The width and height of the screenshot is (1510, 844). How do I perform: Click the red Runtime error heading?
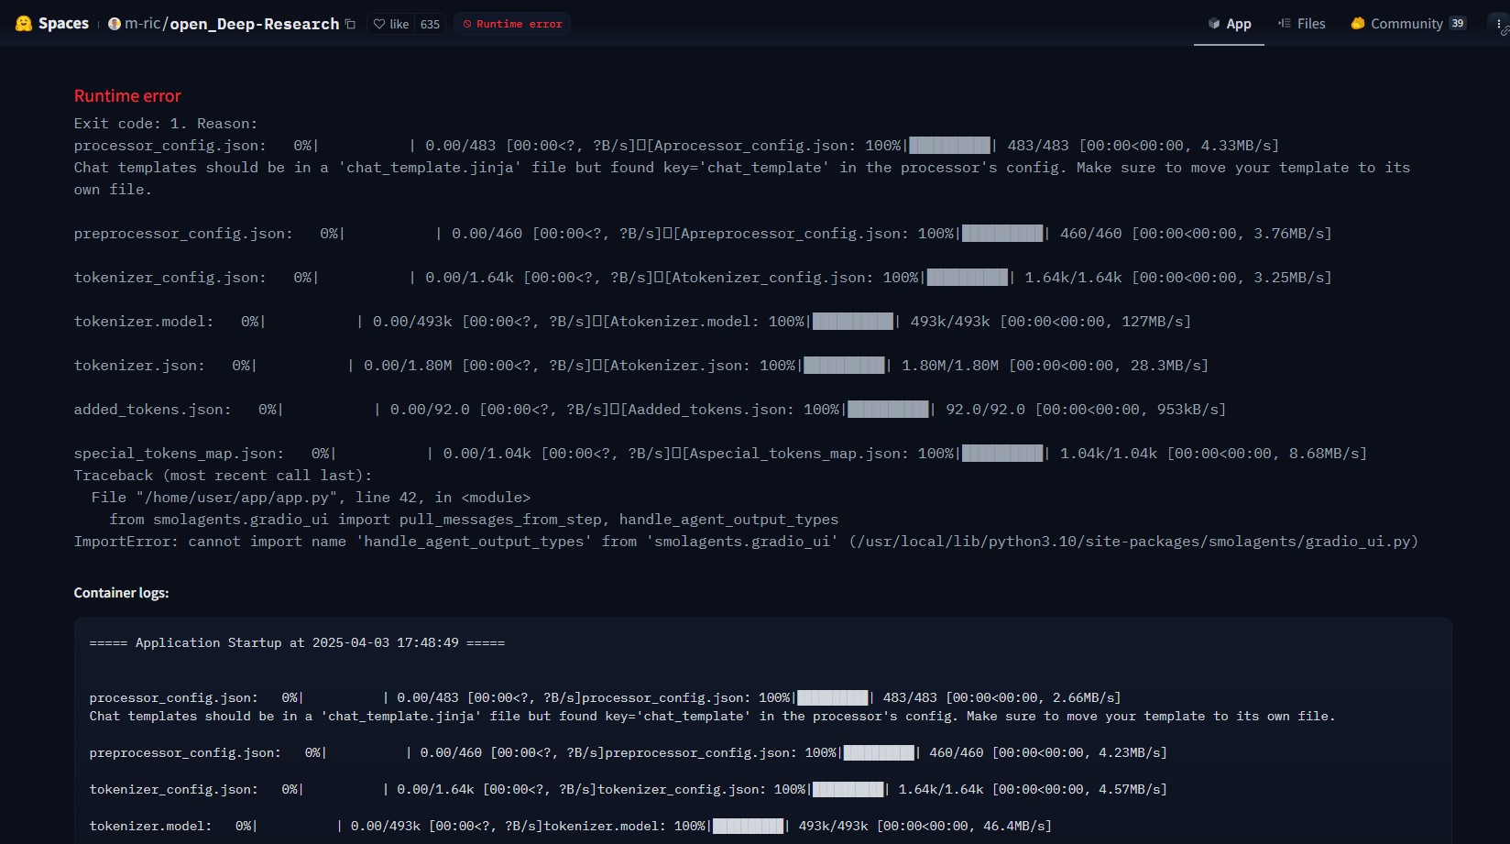tap(127, 96)
